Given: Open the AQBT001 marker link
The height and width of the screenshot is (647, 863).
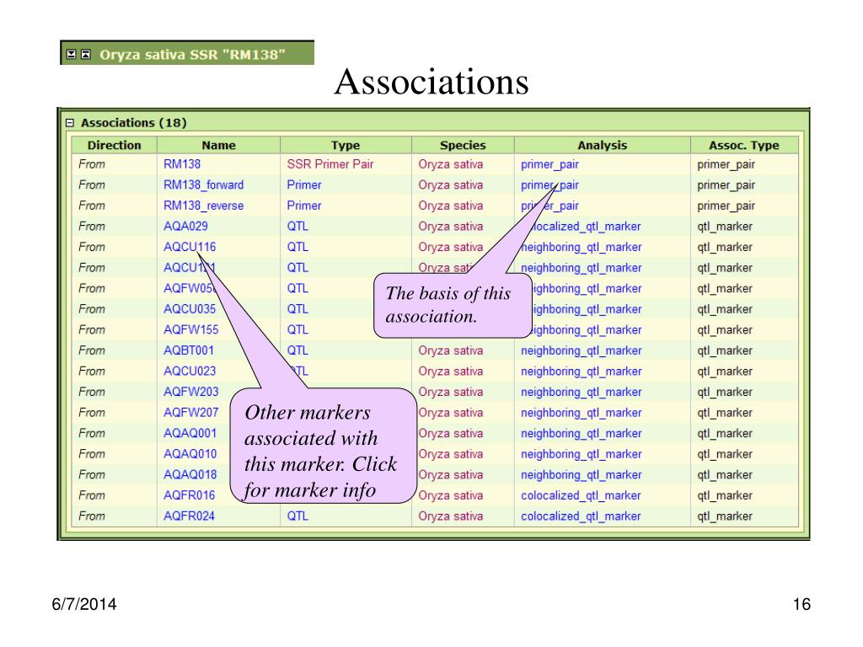Looking at the screenshot, I should coord(188,350).
